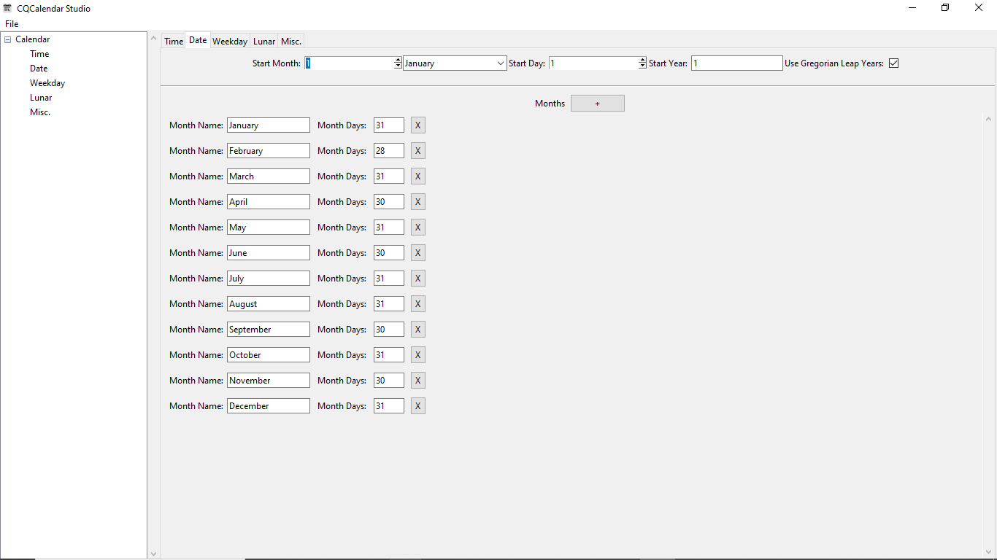997x560 pixels.
Task: Click the August month name field
Action: coord(269,304)
